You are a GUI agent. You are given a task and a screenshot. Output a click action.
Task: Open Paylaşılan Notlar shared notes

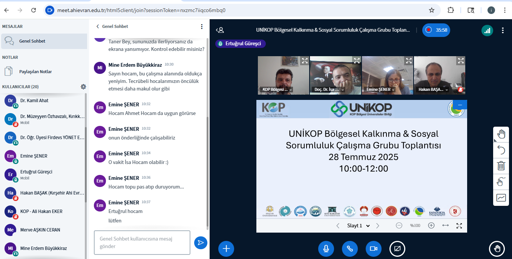(x=35, y=72)
